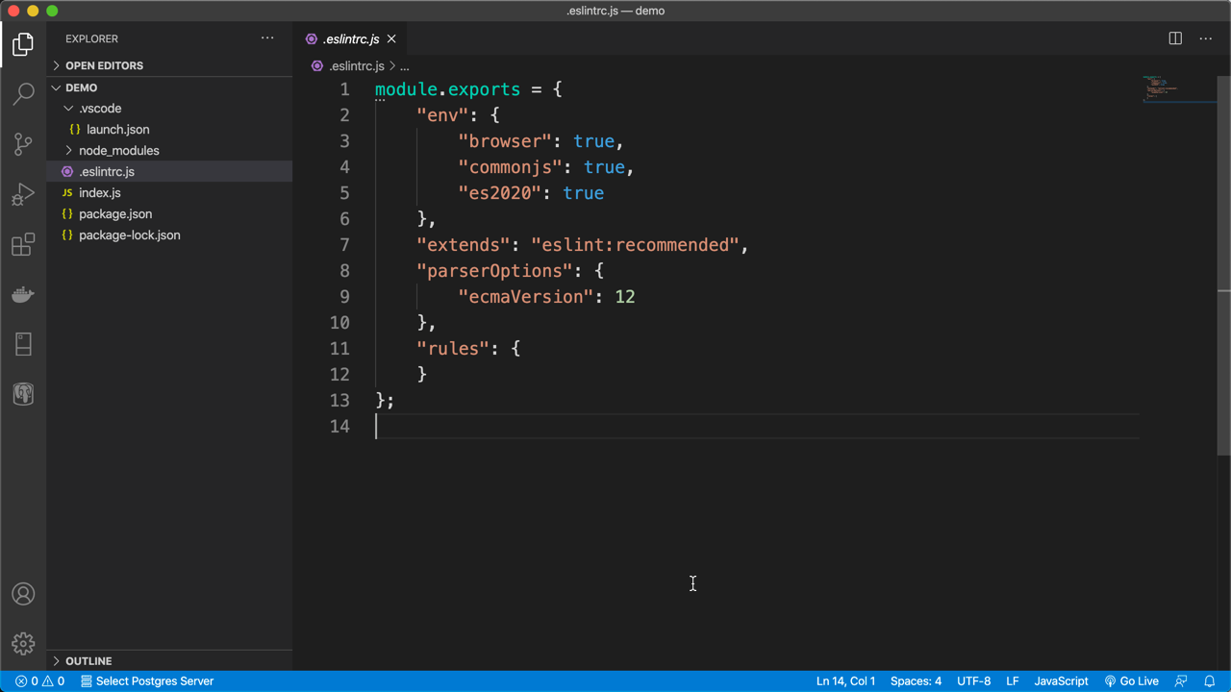Close the .eslintrc.js editor tab
This screenshot has height=692, width=1231.
point(391,38)
